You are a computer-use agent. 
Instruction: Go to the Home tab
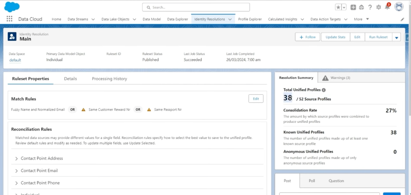(57, 19)
